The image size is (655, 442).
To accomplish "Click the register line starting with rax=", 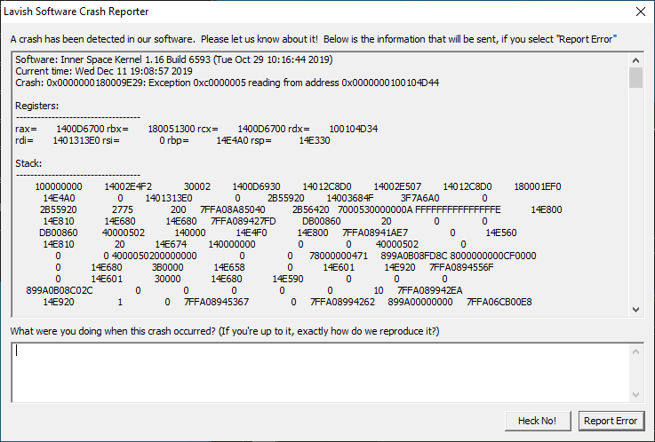I will click(196, 129).
